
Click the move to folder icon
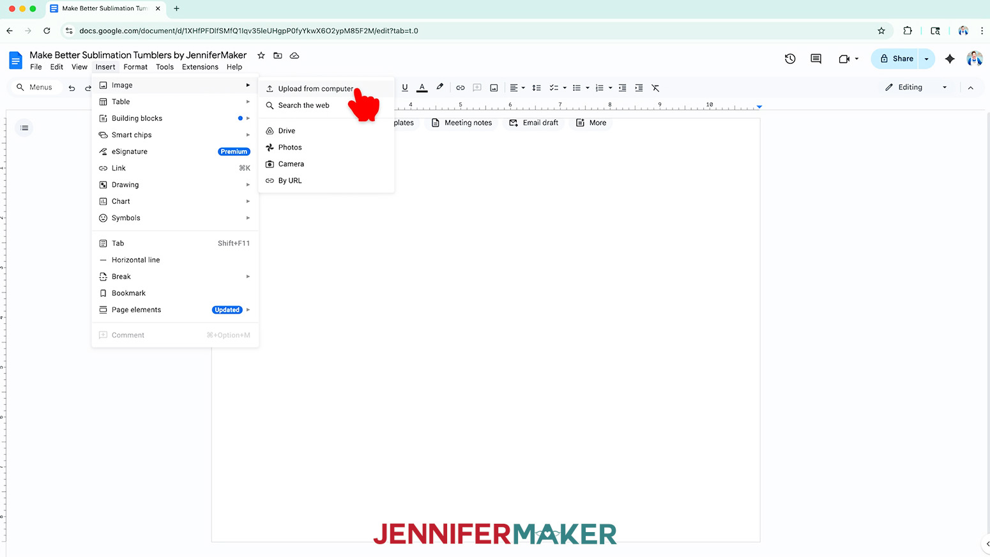pyautogui.click(x=277, y=56)
